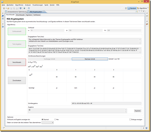Enable the Dialoge anzeigen checkbox

130,119
